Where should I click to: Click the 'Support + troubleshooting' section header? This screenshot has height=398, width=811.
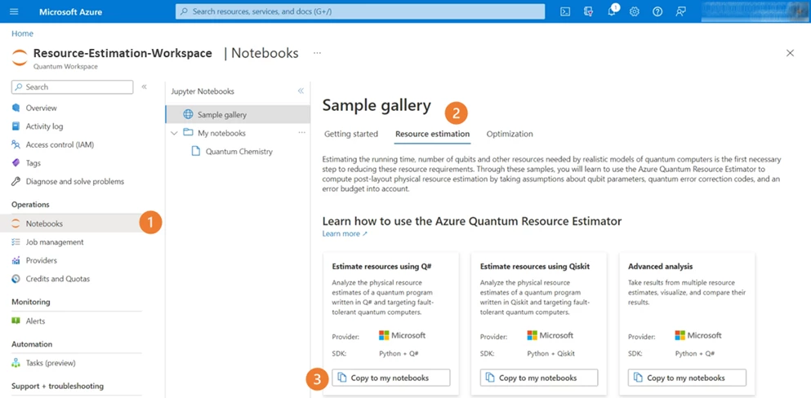pyautogui.click(x=57, y=386)
